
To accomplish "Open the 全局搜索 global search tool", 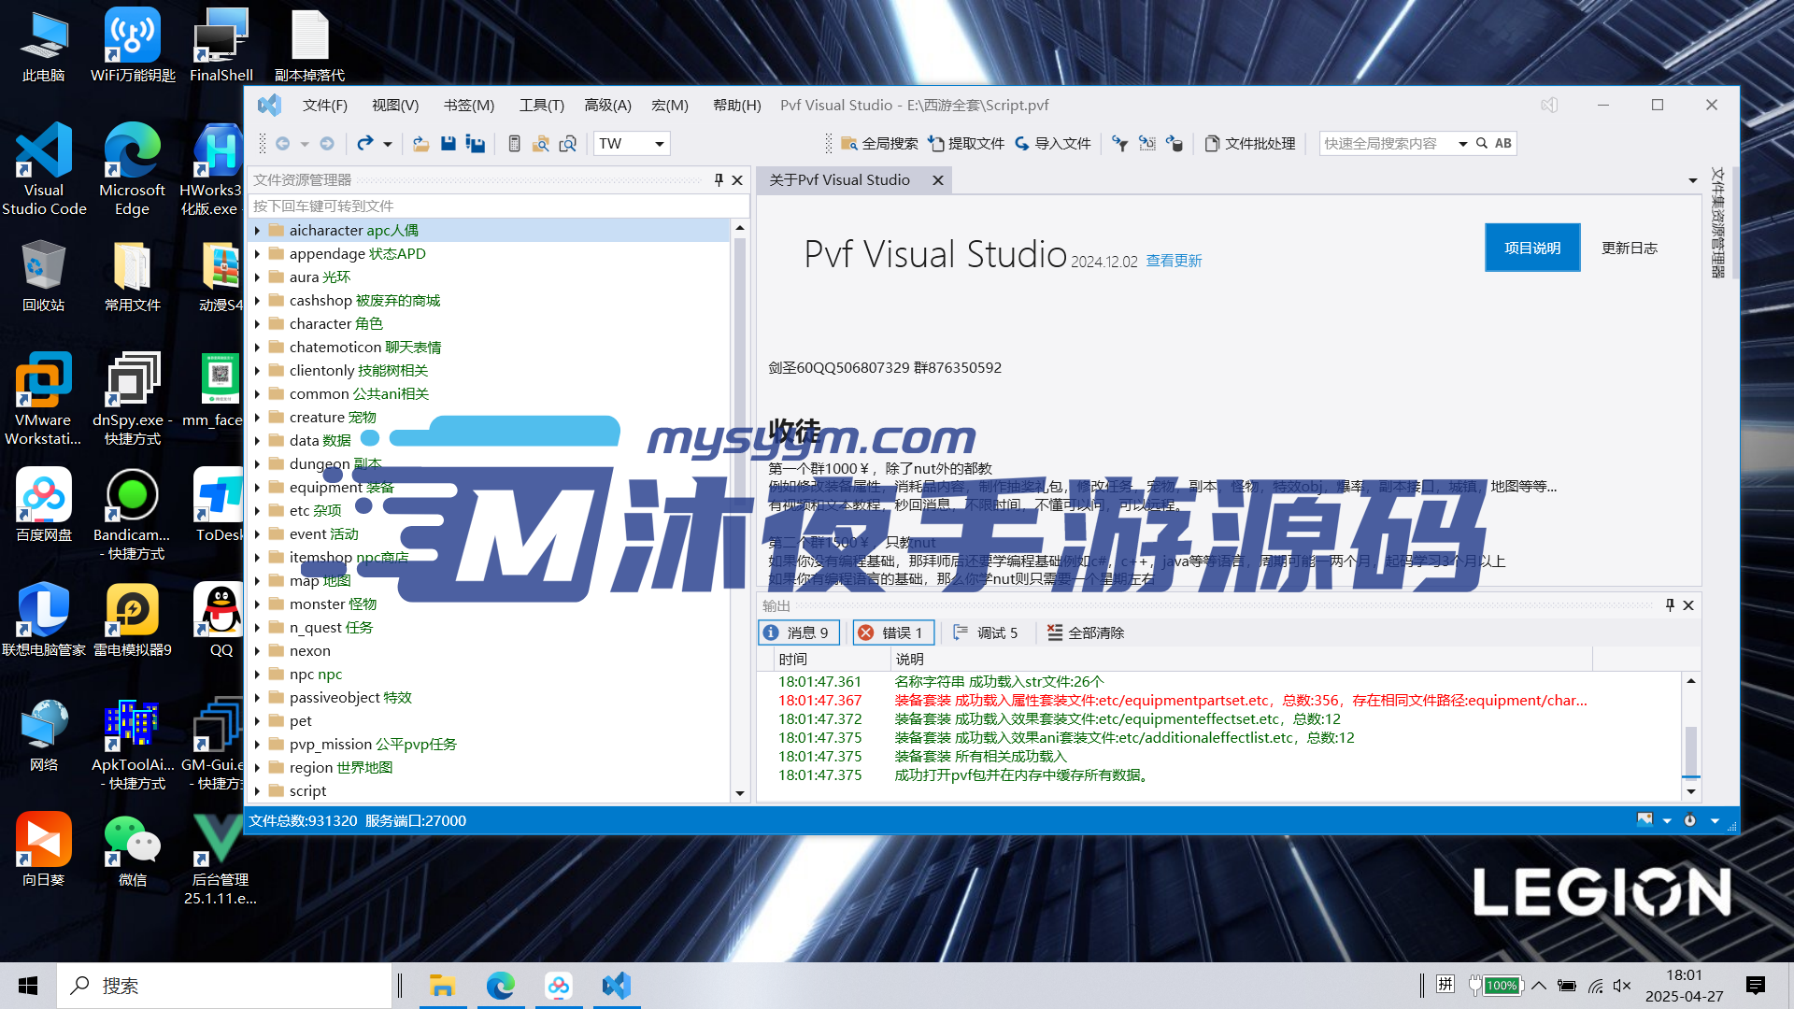I will [x=879, y=143].
